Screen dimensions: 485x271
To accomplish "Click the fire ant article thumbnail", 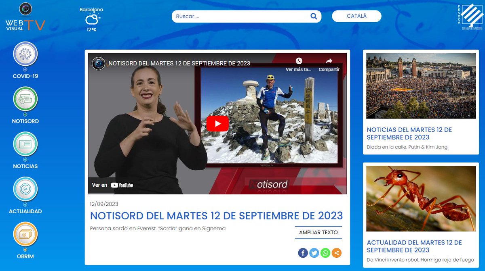I will coord(421,199).
